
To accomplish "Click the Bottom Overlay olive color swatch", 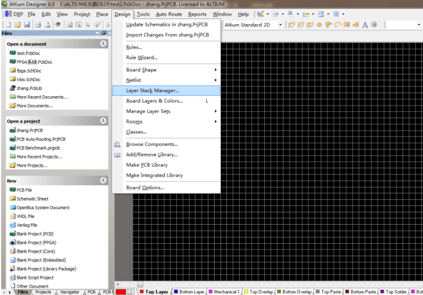I will click(x=279, y=292).
